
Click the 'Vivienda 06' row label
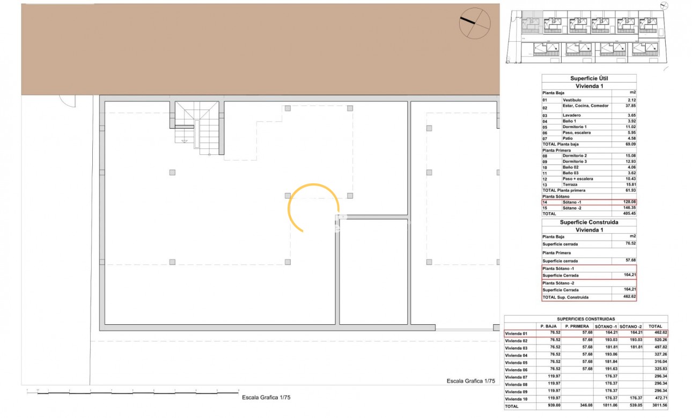tap(516, 370)
